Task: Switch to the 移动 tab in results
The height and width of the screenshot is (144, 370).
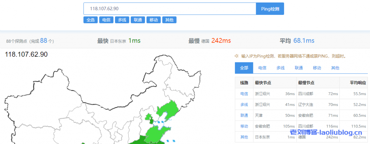Action: [317, 68]
